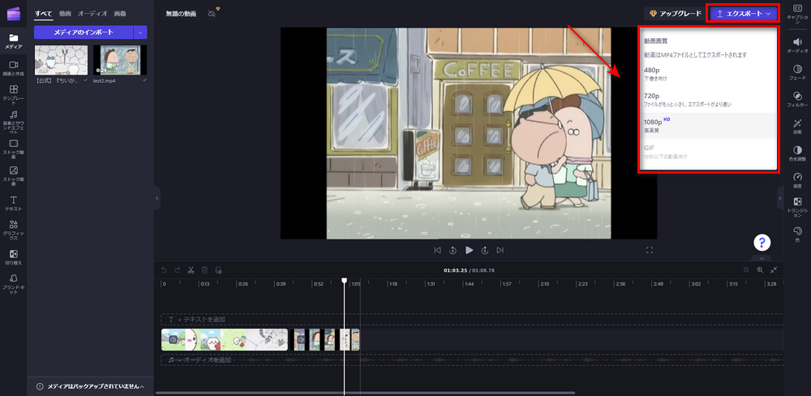The width and height of the screenshot is (811, 396).
Task: Open the フィルター filters panel
Action: coord(796,99)
